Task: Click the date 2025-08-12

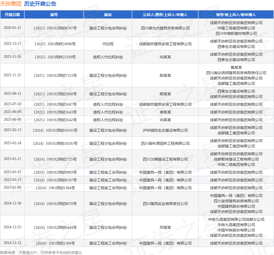Action: point(12,93)
